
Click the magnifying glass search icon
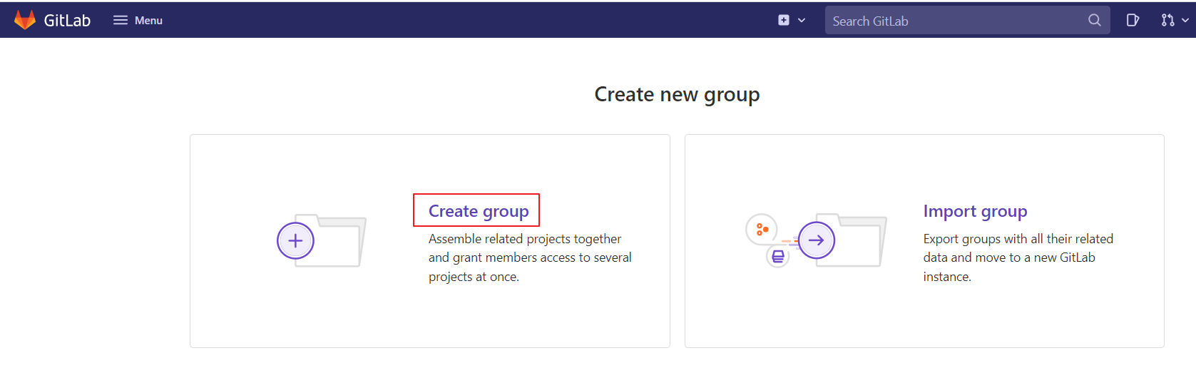(x=1094, y=21)
